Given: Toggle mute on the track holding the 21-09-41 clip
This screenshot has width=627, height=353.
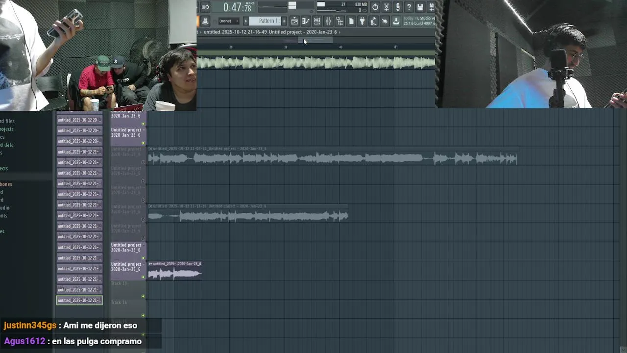Looking at the screenshot, I should pyautogui.click(x=143, y=162).
